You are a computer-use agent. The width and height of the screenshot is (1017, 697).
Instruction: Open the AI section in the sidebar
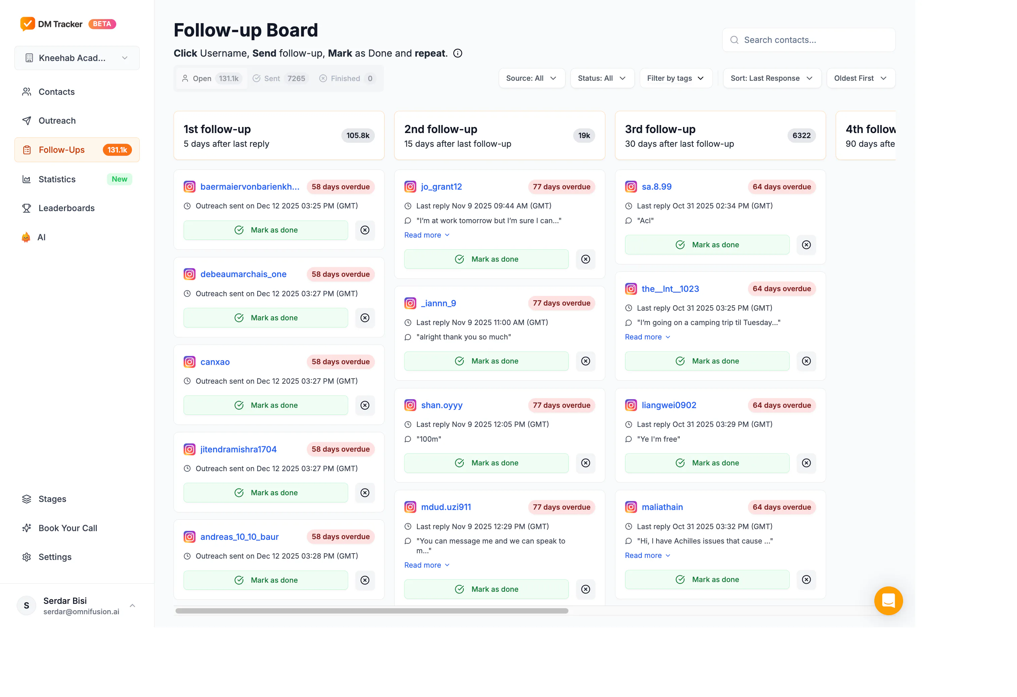[x=77, y=238]
